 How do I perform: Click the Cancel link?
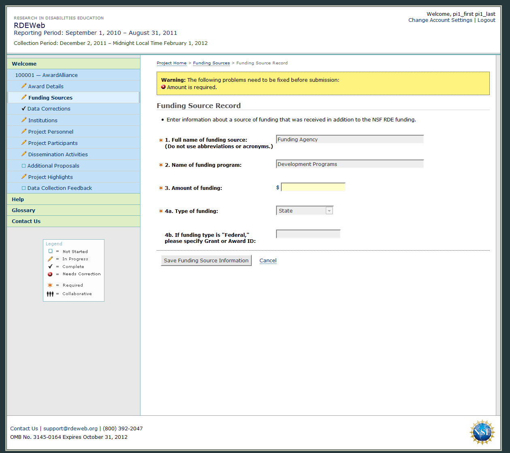click(x=268, y=260)
